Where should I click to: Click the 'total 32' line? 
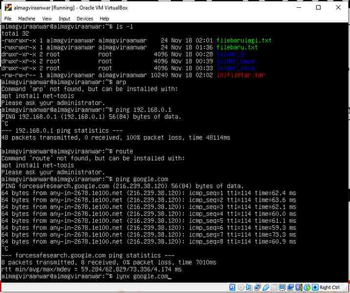click(x=15, y=33)
